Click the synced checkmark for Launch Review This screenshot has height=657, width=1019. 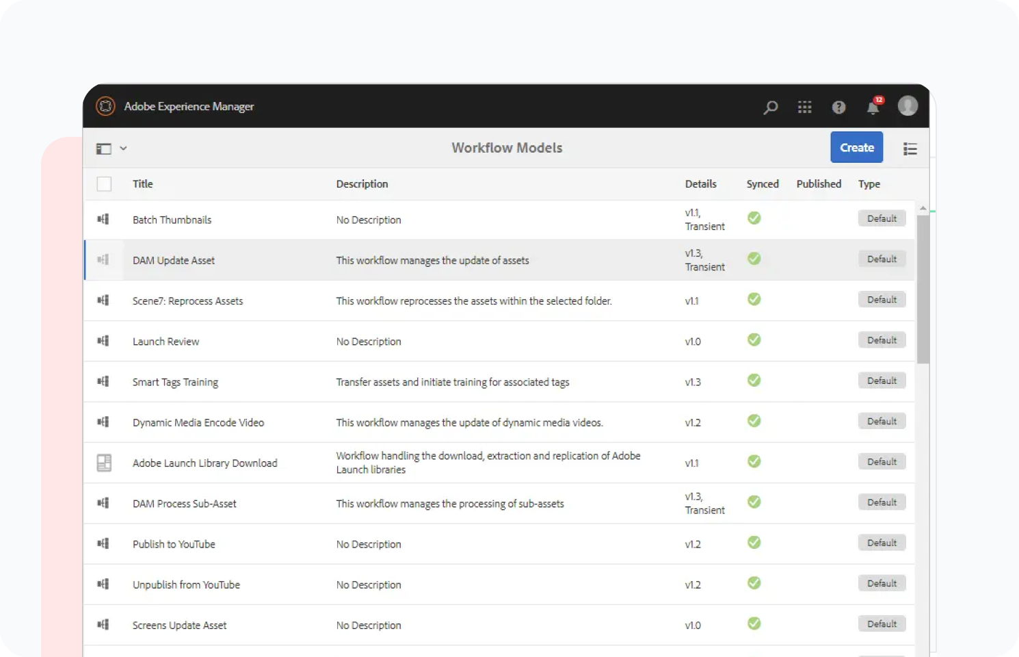(x=754, y=339)
